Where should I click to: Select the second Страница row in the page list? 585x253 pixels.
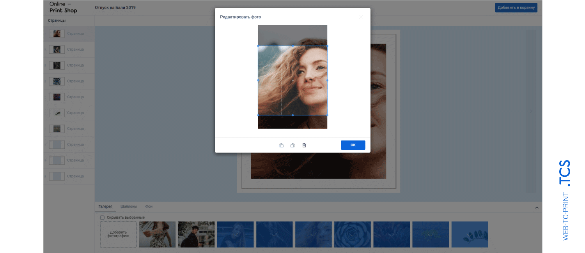pos(69,49)
